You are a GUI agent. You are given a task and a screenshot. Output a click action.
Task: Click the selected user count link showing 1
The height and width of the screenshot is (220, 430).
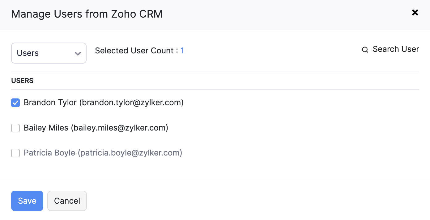click(182, 50)
